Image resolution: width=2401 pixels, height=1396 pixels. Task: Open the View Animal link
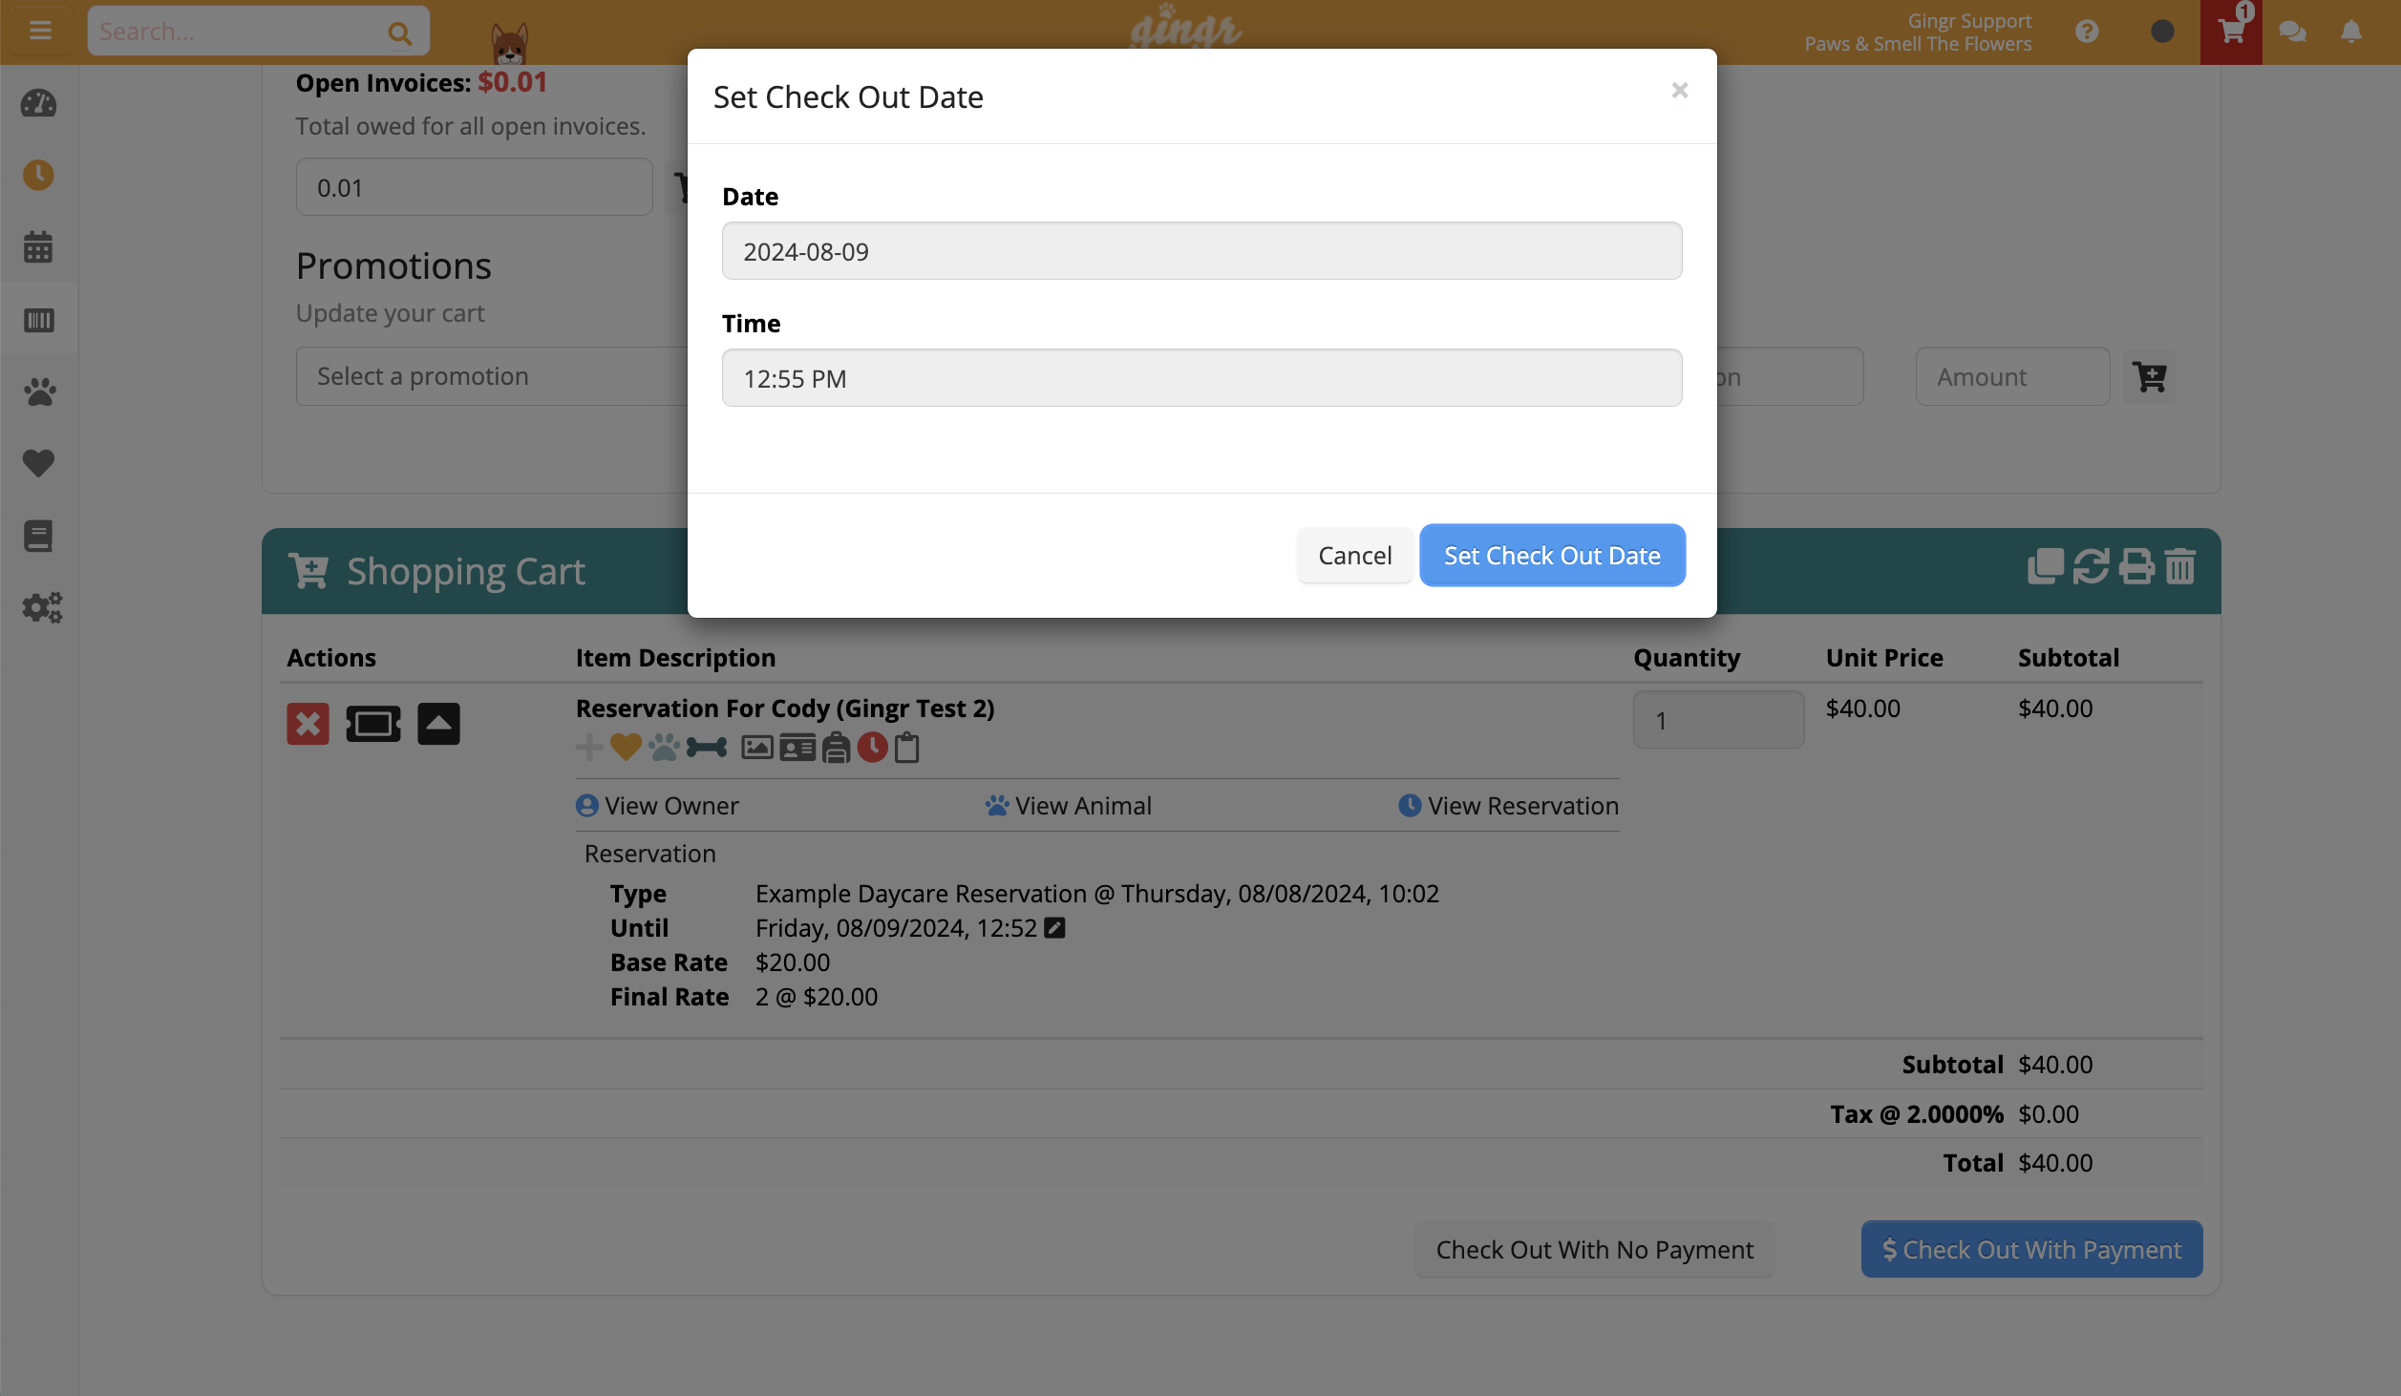[x=1068, y=806]
